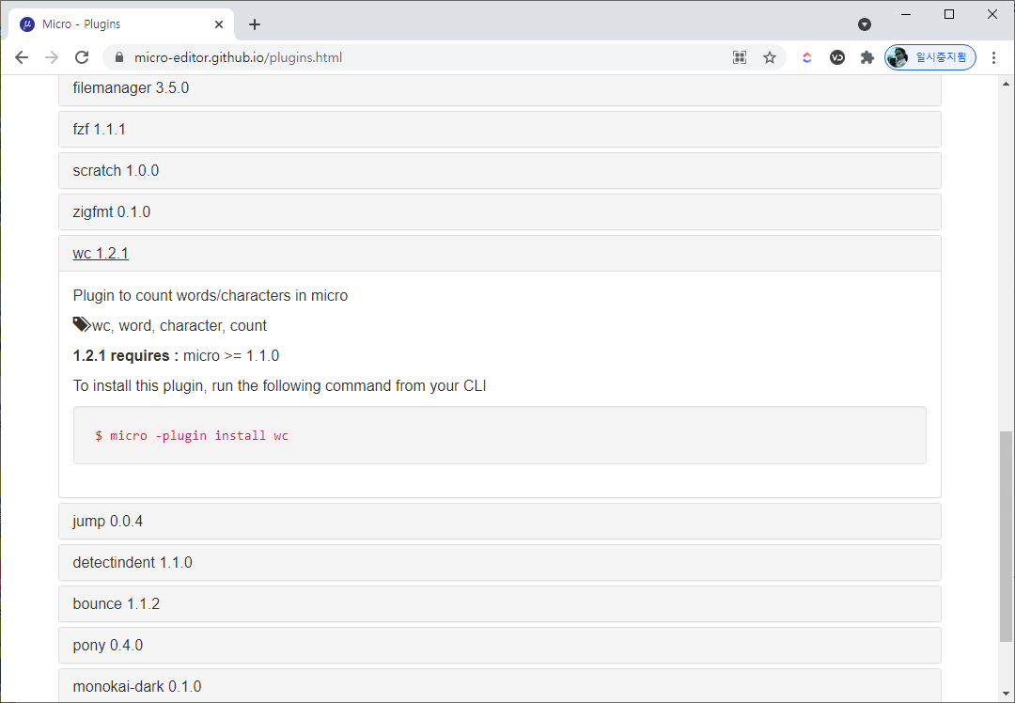
Task: Open the VD extension icon
Action: click(x=837, y=57)
